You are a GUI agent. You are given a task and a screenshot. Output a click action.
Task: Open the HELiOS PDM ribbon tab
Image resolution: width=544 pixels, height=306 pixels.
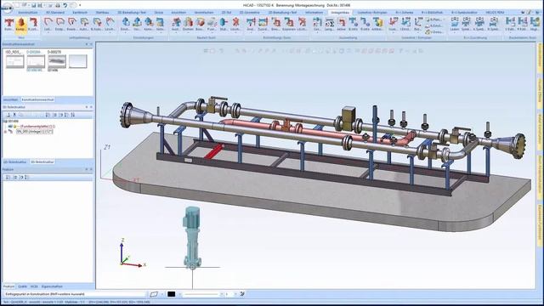click(495, 13)
